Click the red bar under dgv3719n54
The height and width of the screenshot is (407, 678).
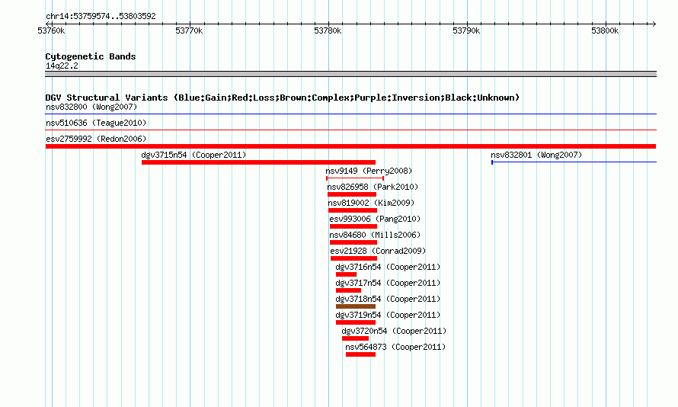356,322
